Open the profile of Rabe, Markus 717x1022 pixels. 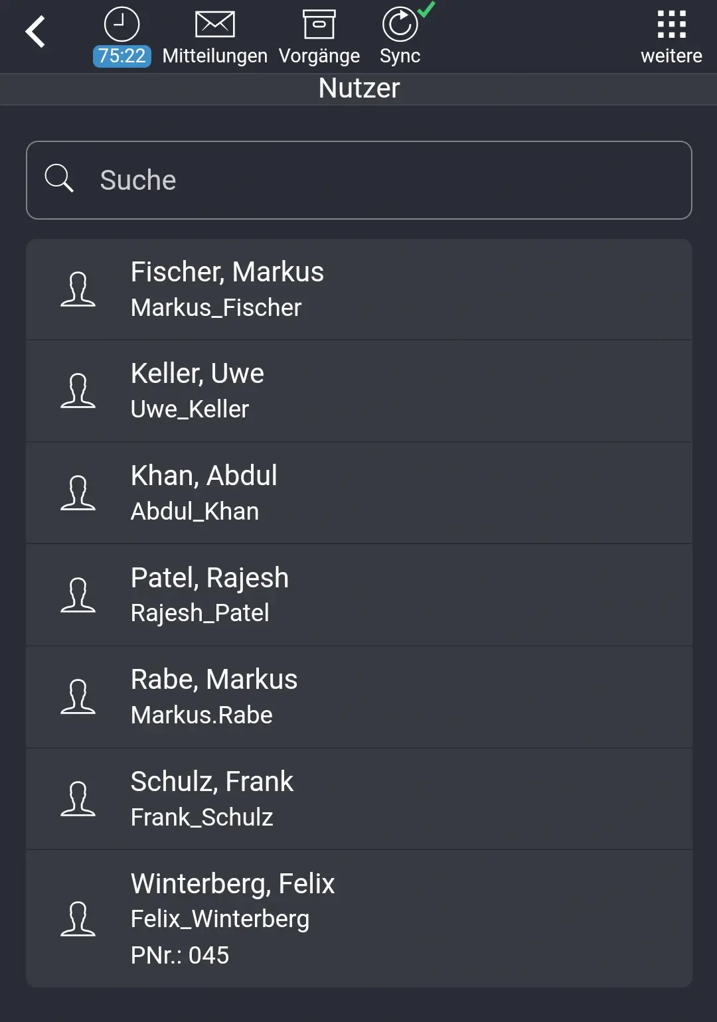point(358,697)
